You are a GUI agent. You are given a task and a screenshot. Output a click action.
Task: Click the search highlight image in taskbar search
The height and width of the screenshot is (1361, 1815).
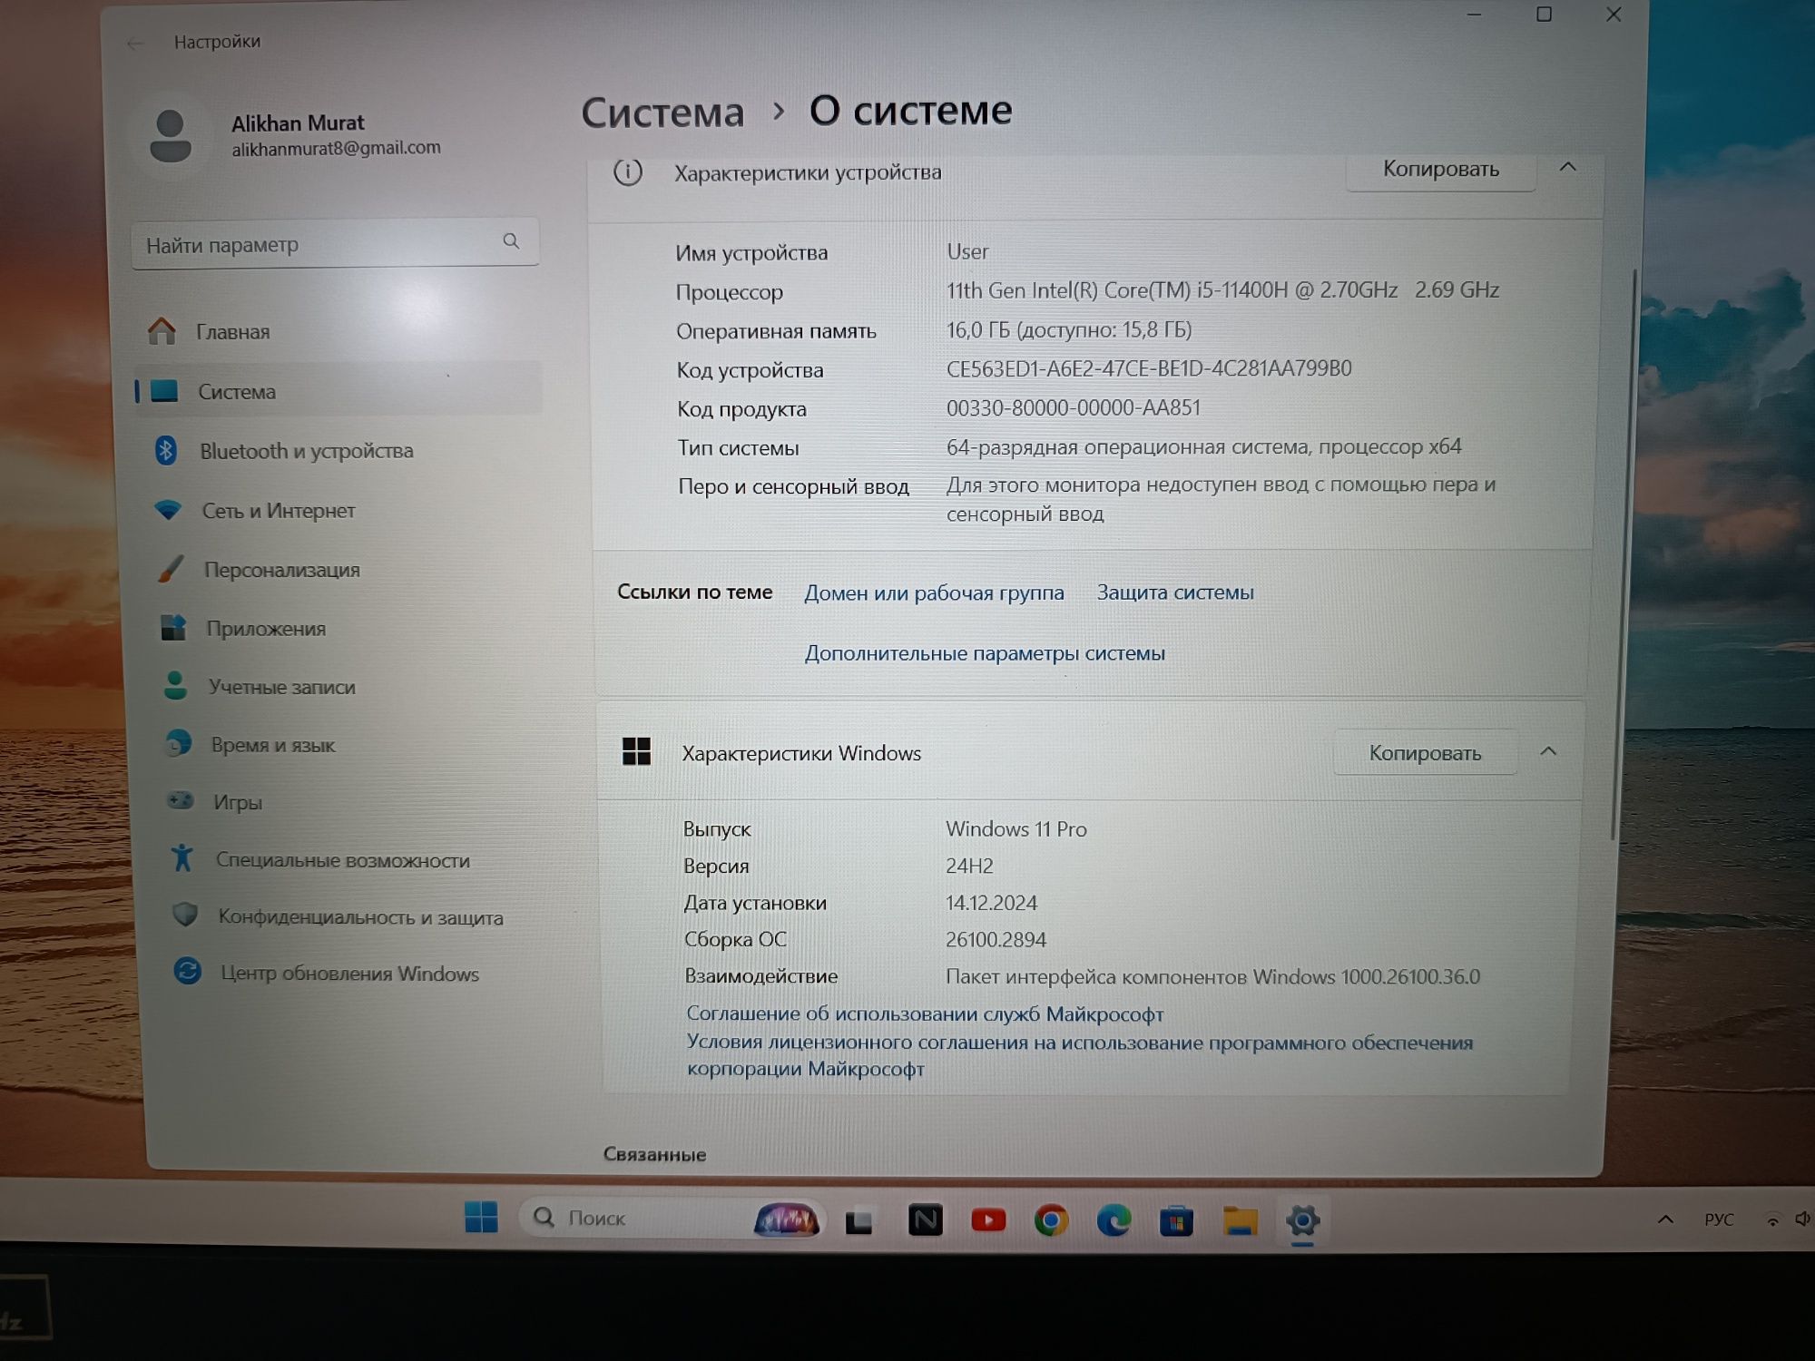(x=786, y=1219)
